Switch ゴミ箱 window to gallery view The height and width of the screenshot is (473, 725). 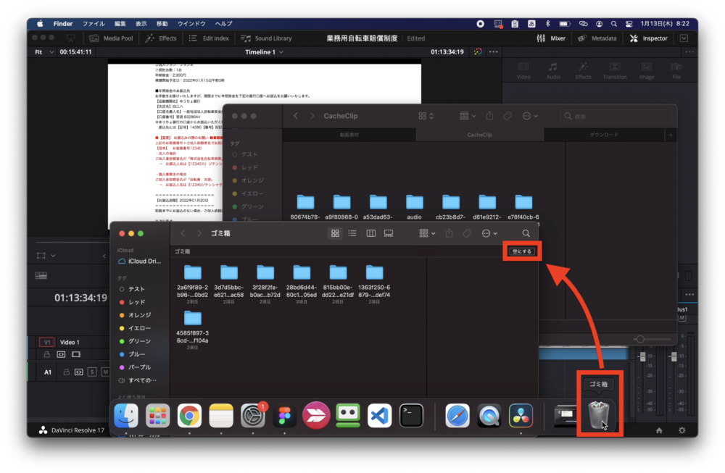tap(389, 233)
